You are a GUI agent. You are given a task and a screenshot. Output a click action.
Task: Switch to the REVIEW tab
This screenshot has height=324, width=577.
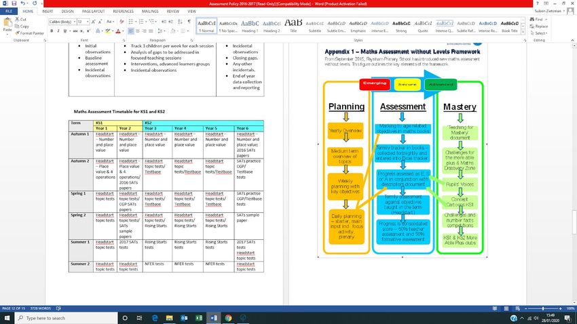[x=173, y=12]
